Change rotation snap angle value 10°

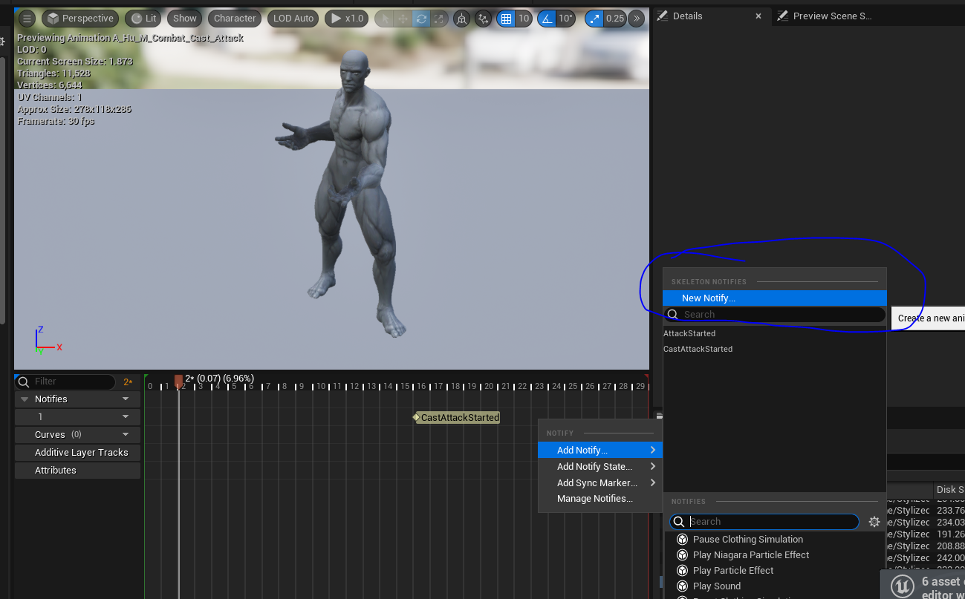coord(566,19)
